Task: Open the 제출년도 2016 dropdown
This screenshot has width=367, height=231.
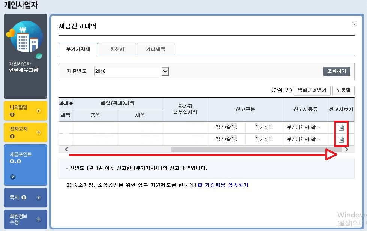Action: pos(165,71)
